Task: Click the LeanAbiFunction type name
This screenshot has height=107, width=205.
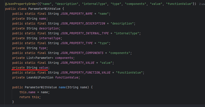Action: pos(40,78)
